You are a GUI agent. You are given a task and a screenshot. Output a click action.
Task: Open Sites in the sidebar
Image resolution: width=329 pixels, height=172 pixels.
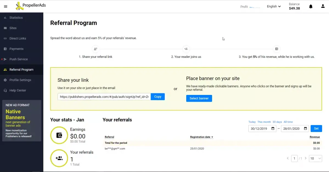[x=22, y=28]
